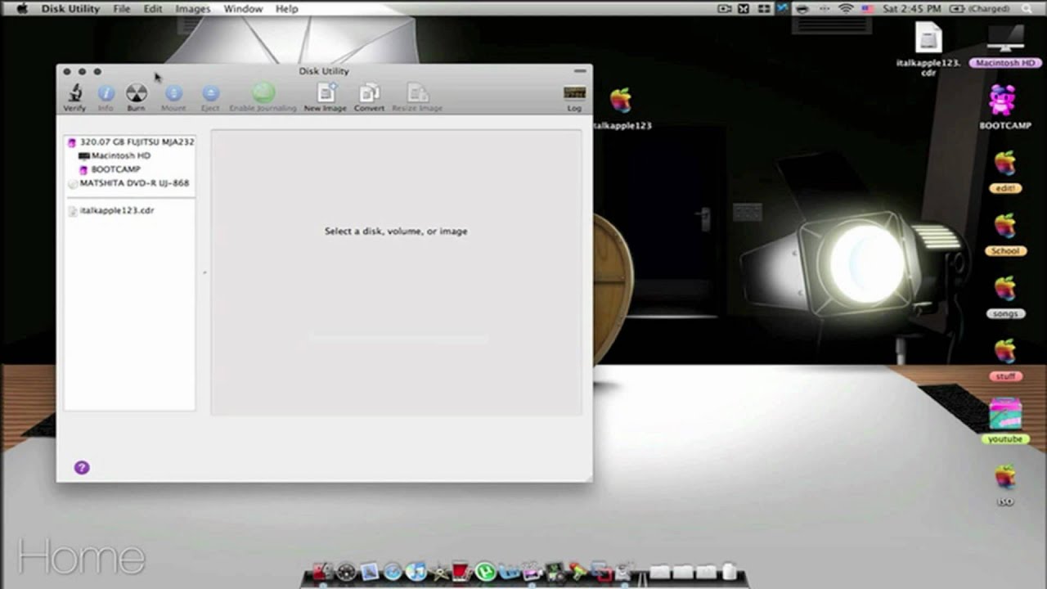The height and width of the screenshot is (589, 1047).
Task: Click the Convert toolbar icon
Action: coord(369,92)
